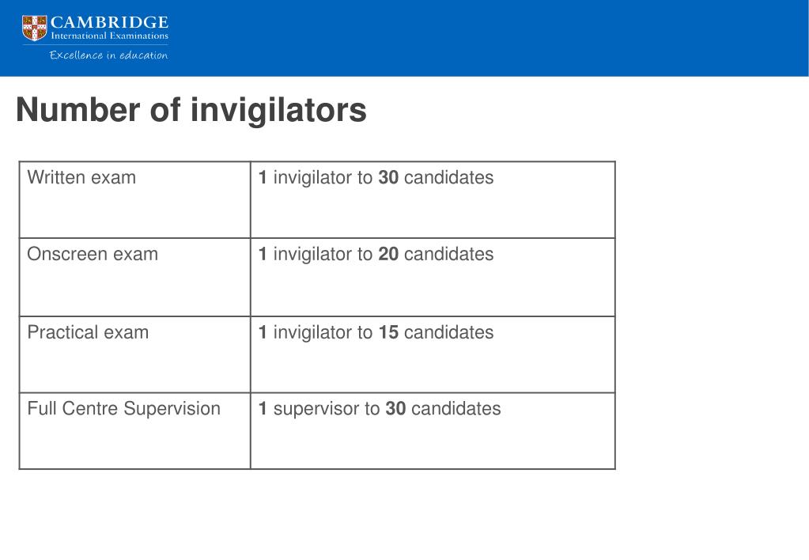Viewport: 809px width, 560px height.
Task: Select 1 invigilator to 15 candidates text
Action: click(x=376, y=332)
